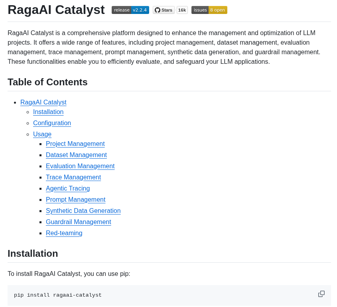Click the RagaAI Catalyst main heading
This screenshot has height=307, width=337.
pos(56,10)
